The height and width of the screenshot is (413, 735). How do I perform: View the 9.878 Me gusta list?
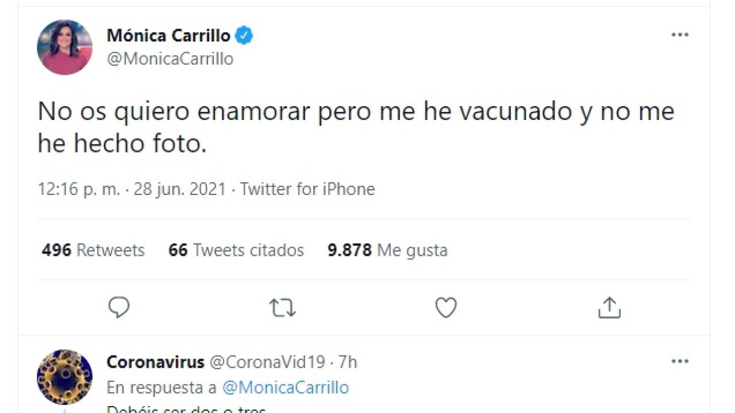click(x=387, y=250)
